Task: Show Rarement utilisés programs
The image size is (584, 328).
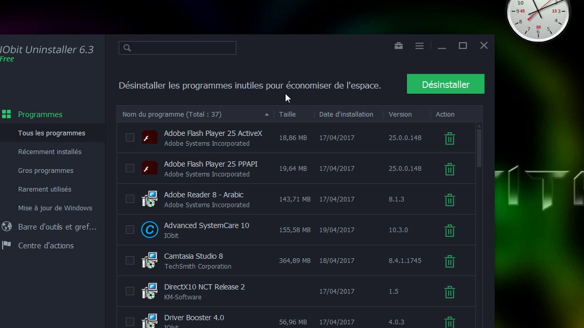Action: pos(45,189)
